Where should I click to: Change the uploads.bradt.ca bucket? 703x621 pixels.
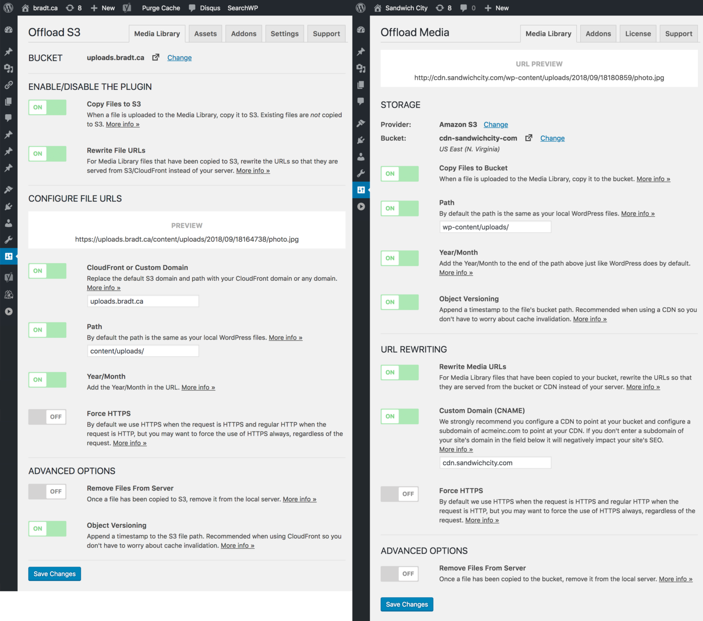tap(179, 58)
